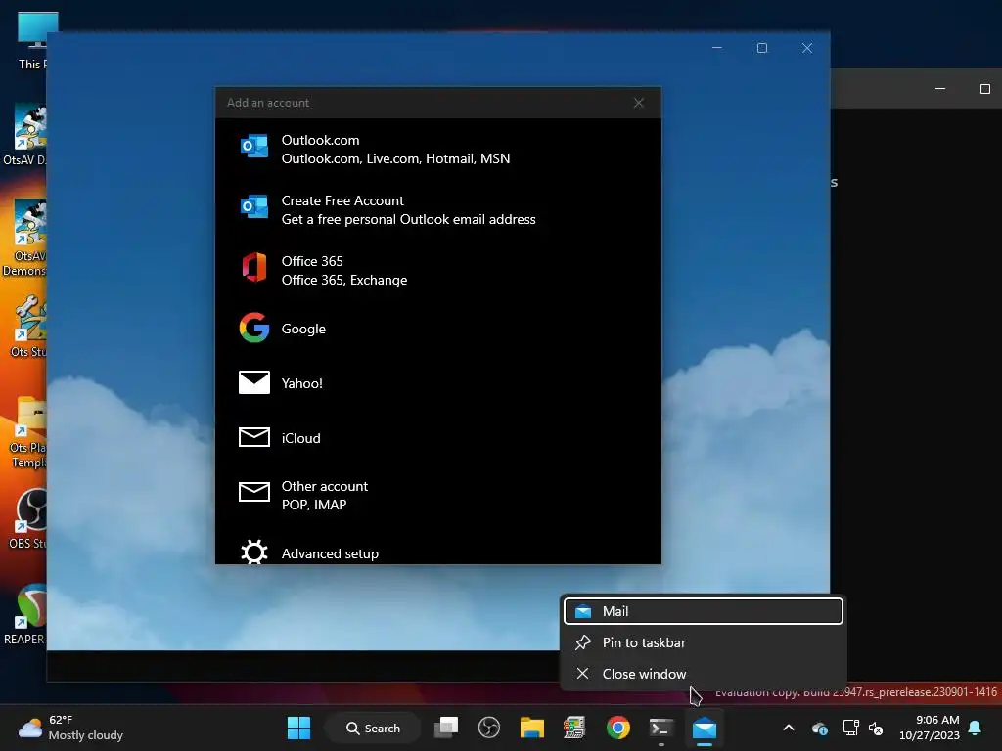Pick the Other account envelope icon
This screenshot has height=751, width=1002.
(x=254, y=493)
